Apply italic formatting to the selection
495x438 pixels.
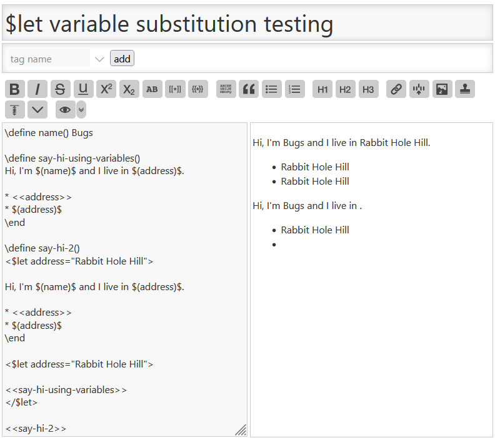point(37,89)
